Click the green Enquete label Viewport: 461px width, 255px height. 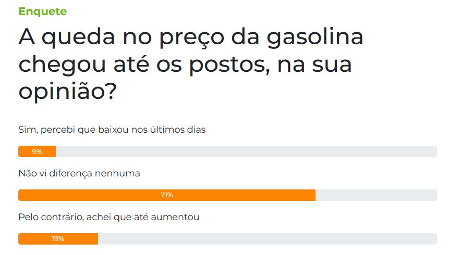42,11
